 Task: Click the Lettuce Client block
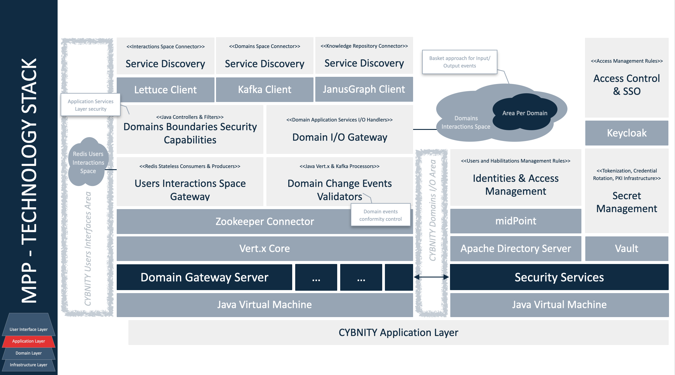[165, 90]
